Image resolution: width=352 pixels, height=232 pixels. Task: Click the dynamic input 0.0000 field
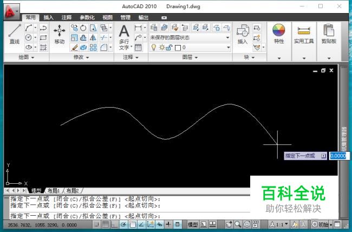[x=338, y=156]
